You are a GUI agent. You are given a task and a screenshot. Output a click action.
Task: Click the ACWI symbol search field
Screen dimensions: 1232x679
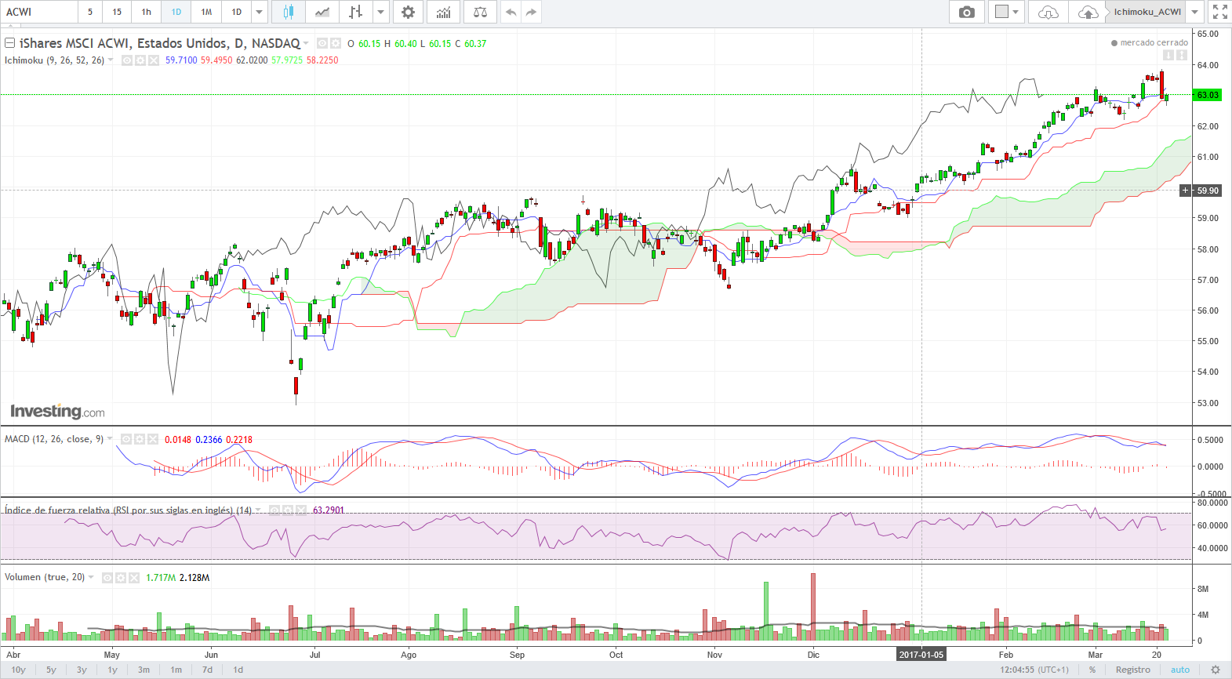(39, 12)
